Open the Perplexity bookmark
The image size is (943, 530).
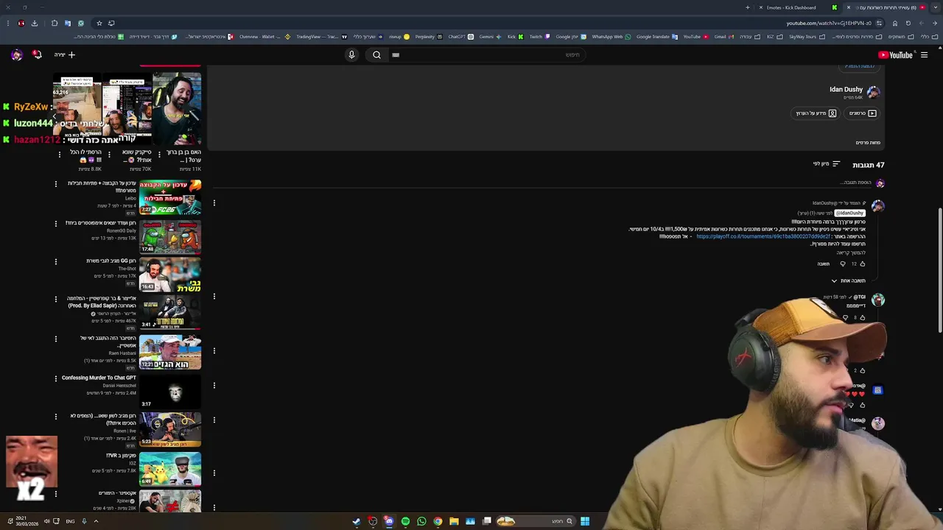429,36
